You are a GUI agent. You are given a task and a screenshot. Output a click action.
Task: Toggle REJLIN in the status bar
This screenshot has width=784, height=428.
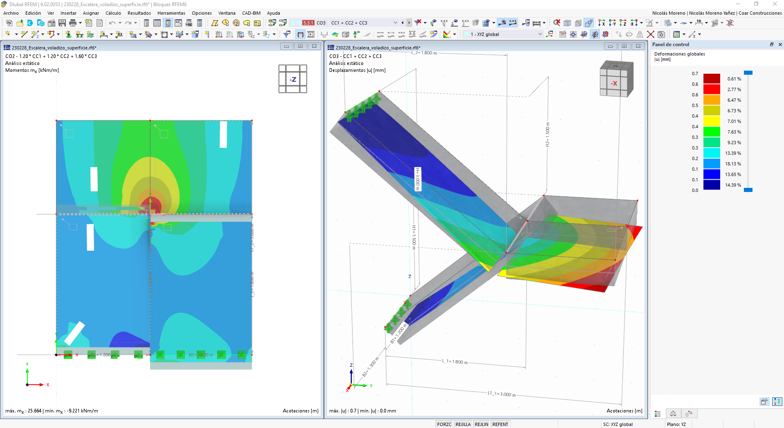481,424
